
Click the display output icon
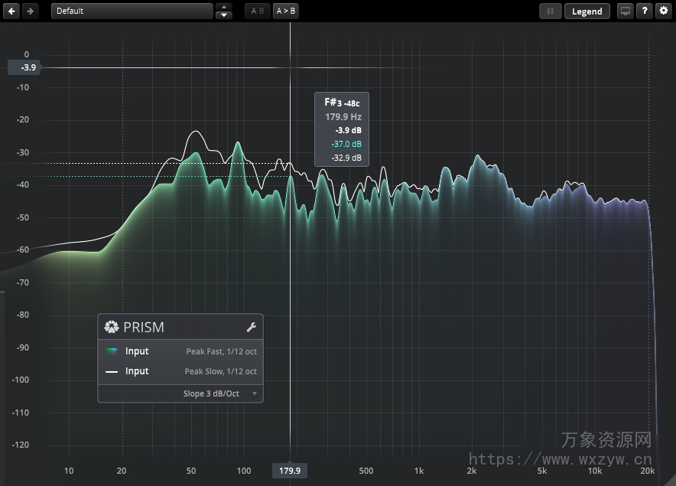click(625, 11)
